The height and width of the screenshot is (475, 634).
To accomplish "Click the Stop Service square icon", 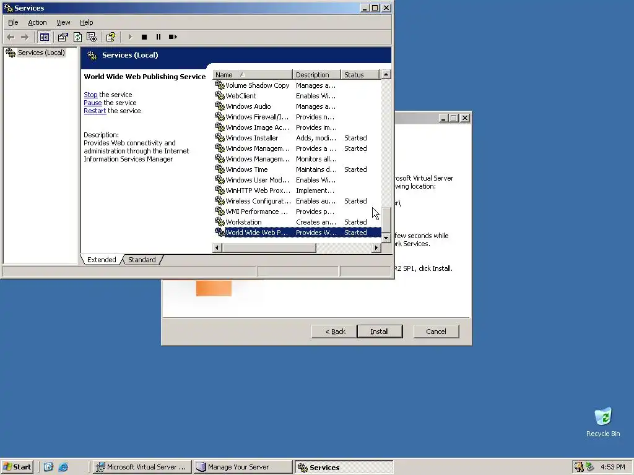I will (x=144, y=37).
